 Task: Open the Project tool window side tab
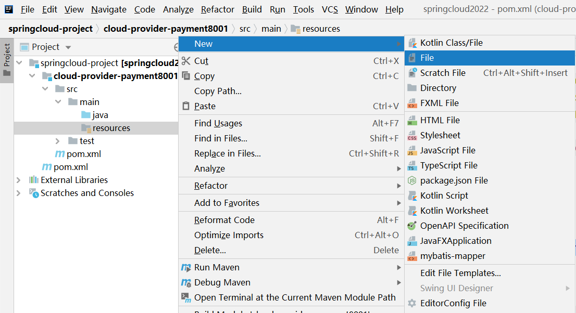7,60
